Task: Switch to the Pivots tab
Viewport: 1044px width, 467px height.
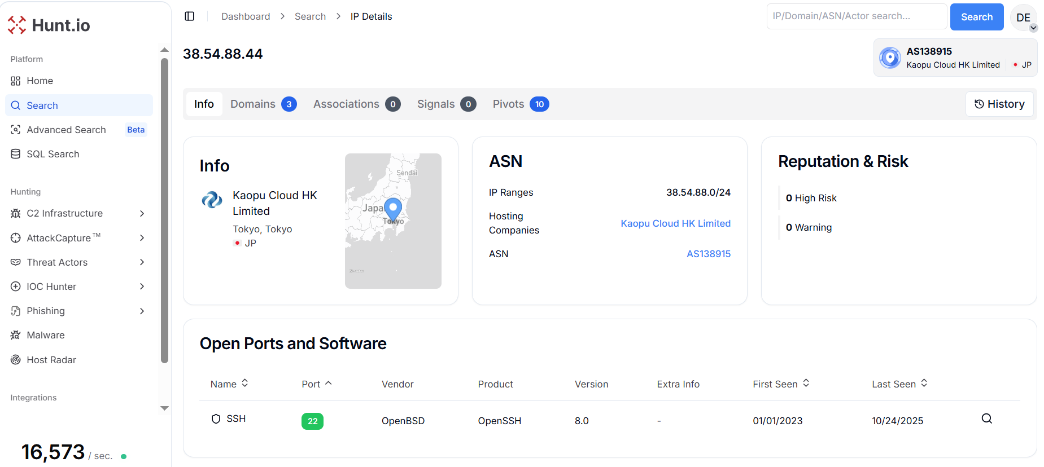Action: (x=520, y=104)
